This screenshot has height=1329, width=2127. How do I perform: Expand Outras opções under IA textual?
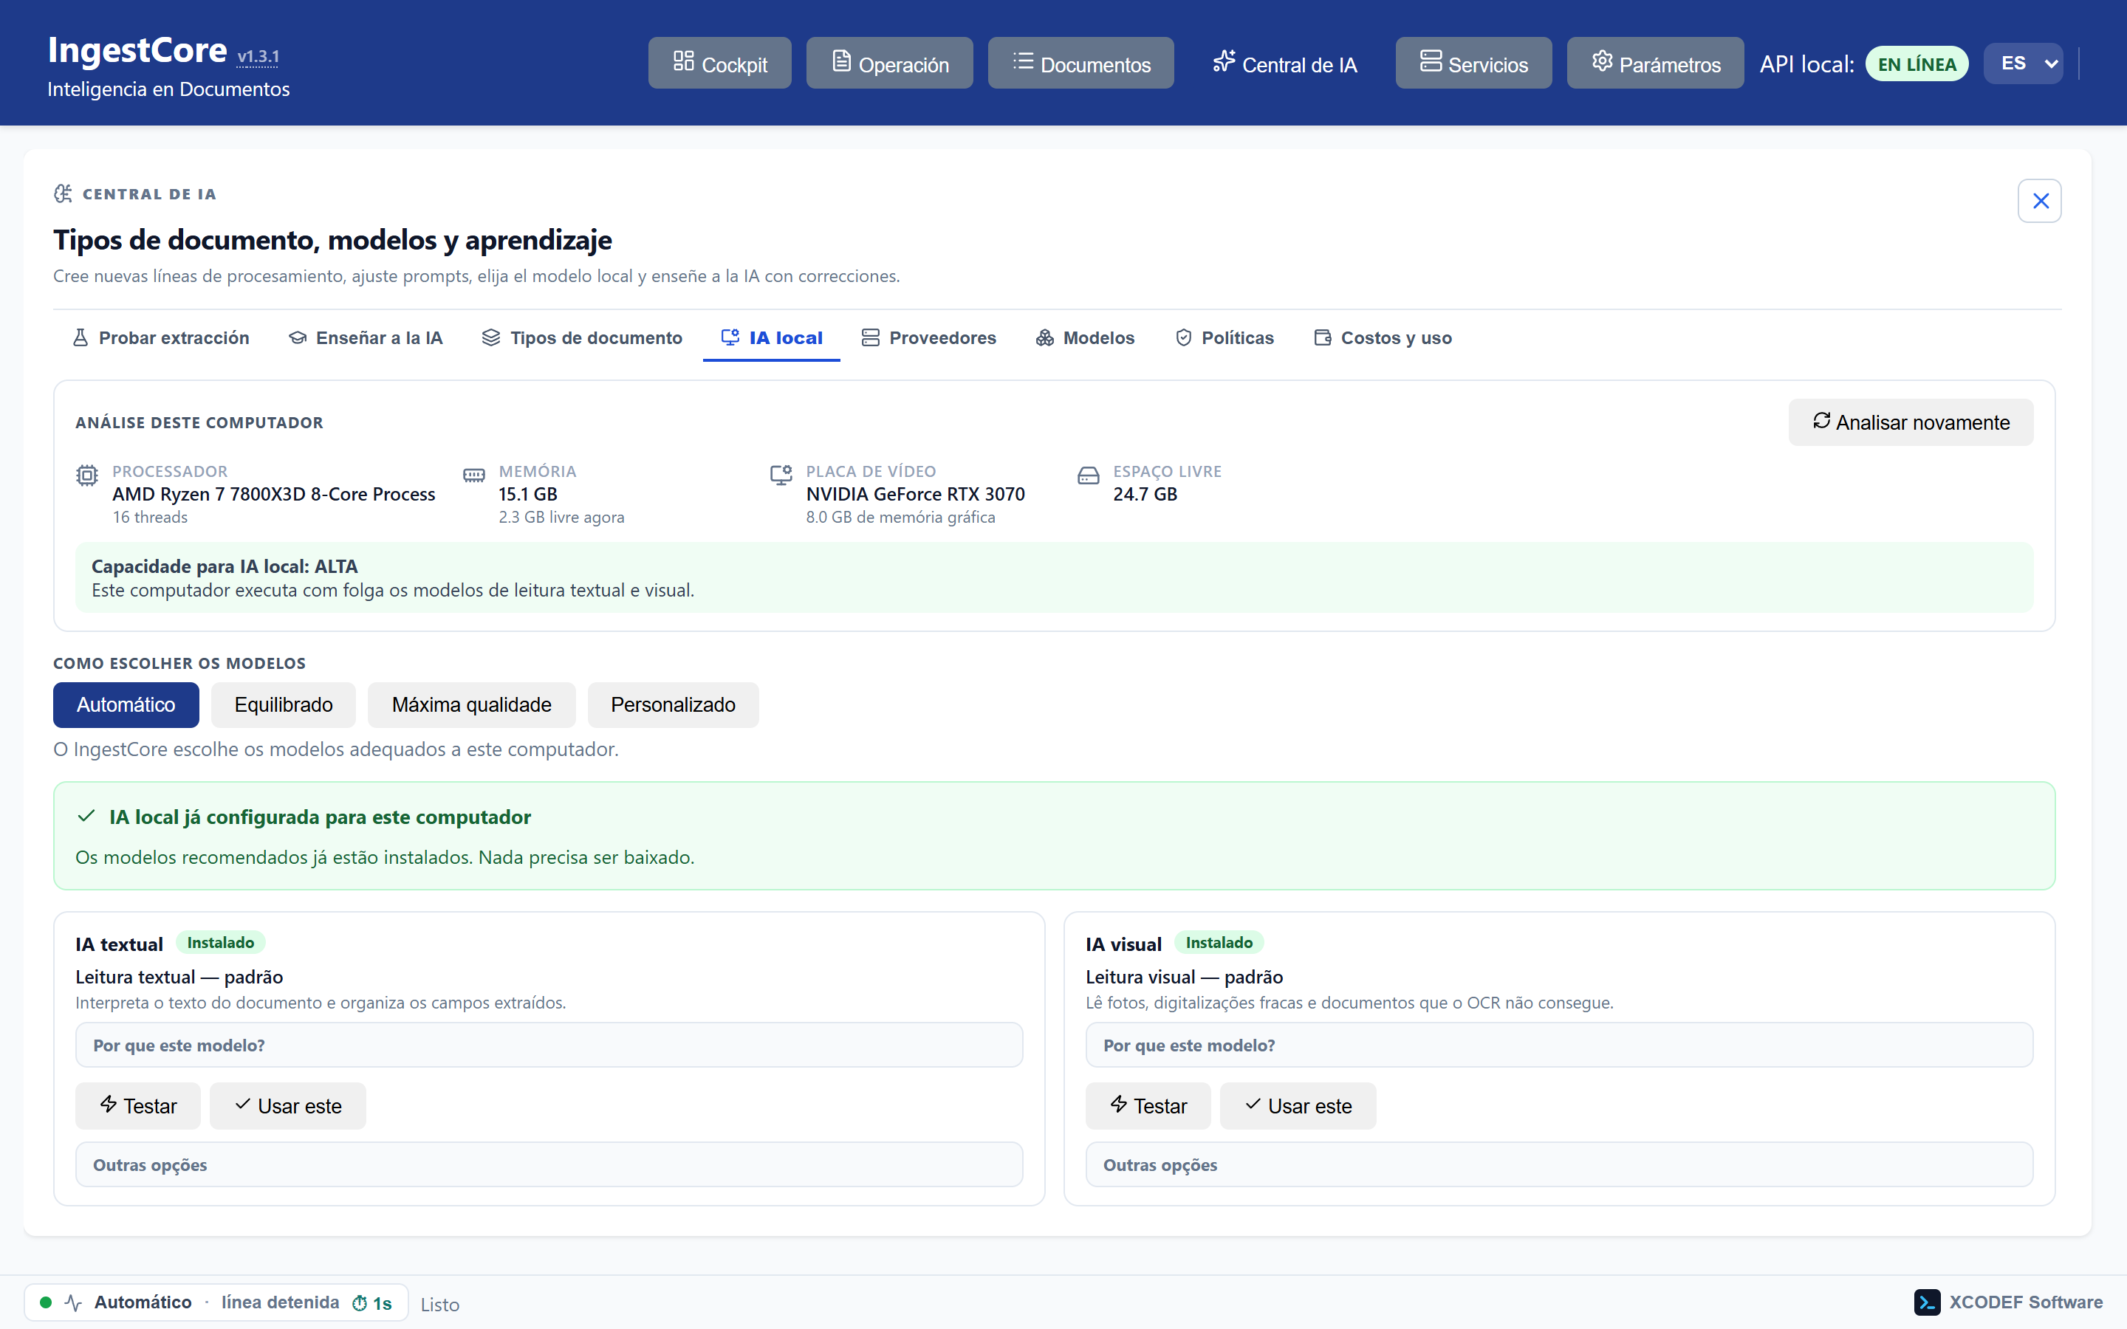pyautogui.click(x=549, y=1164)
